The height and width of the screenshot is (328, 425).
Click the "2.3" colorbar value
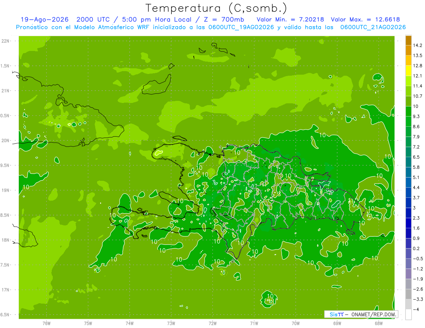point(416,218)
